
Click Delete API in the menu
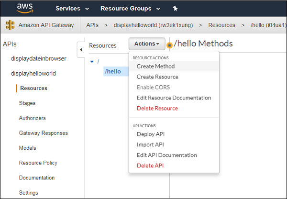click(x=150, y=166)
